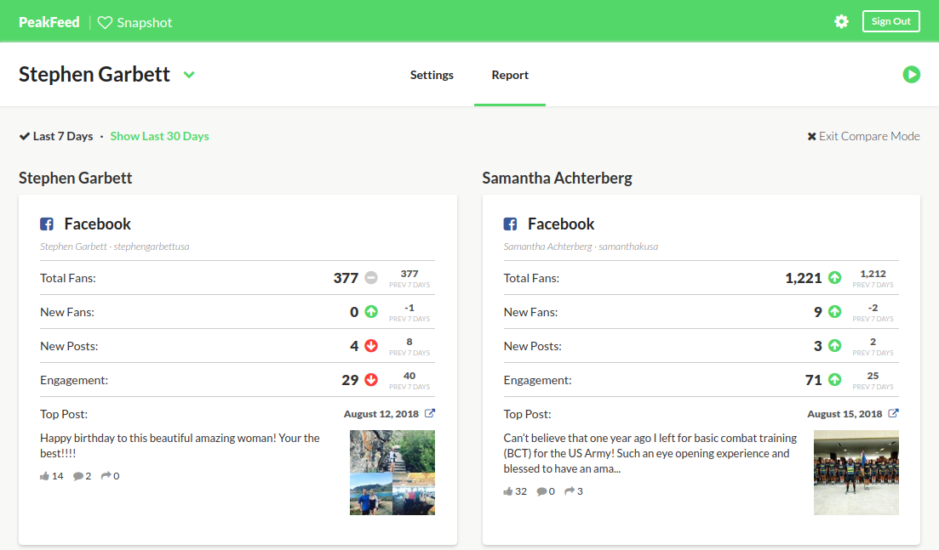The height and width of the screenshot is (550, 939).
Task: Click Stephen's Total Fans value 377
Action: coord(346,278)
